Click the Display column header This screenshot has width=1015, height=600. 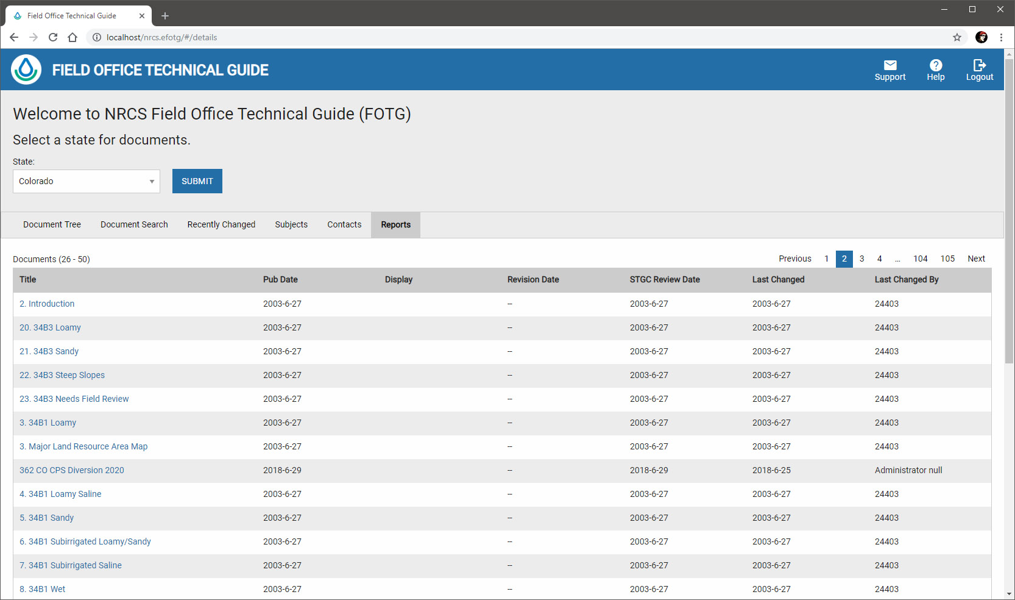[399, 279]
